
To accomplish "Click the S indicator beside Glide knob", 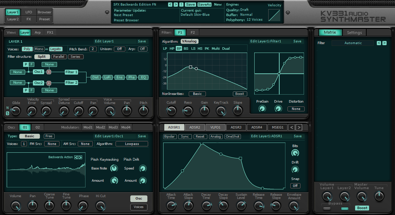I will tap(8, 113).
